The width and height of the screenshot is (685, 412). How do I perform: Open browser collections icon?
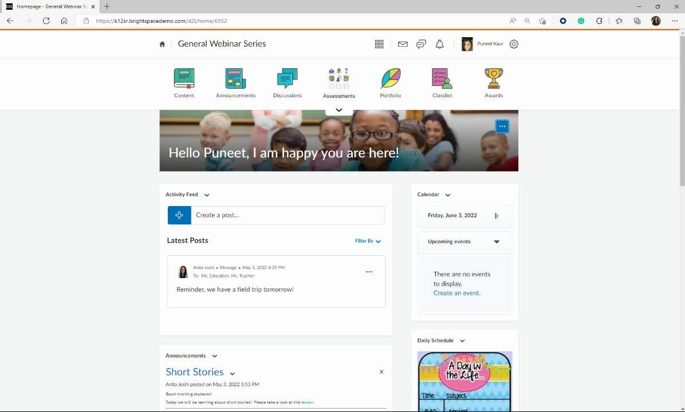pos(637,21)
